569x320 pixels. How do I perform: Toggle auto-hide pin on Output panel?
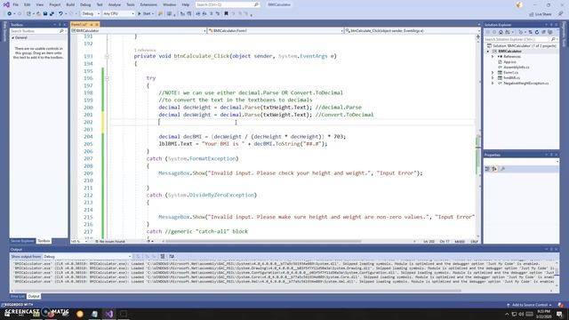click(x=551, y=249)
